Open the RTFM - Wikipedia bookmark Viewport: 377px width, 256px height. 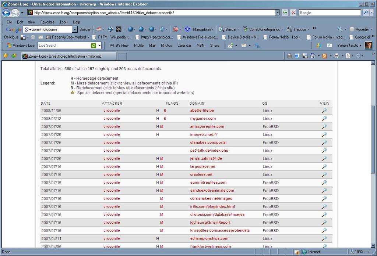[x=112, y=37]
